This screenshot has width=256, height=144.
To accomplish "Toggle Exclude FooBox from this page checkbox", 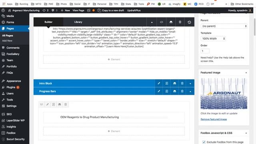I will click(x=204, y=142).
